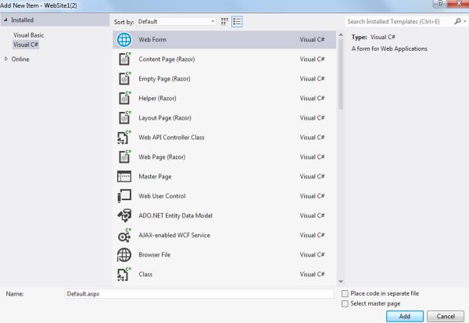
Task: Select the Browser File label
Action: (x=154, y=255)
